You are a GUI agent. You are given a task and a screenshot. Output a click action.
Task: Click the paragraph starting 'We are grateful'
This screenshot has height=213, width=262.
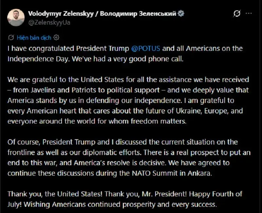(128, 100)
